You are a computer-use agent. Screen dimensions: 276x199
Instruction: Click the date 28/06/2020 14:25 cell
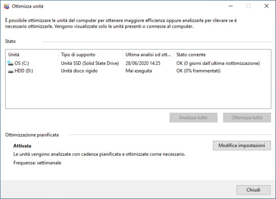[143, 63]
